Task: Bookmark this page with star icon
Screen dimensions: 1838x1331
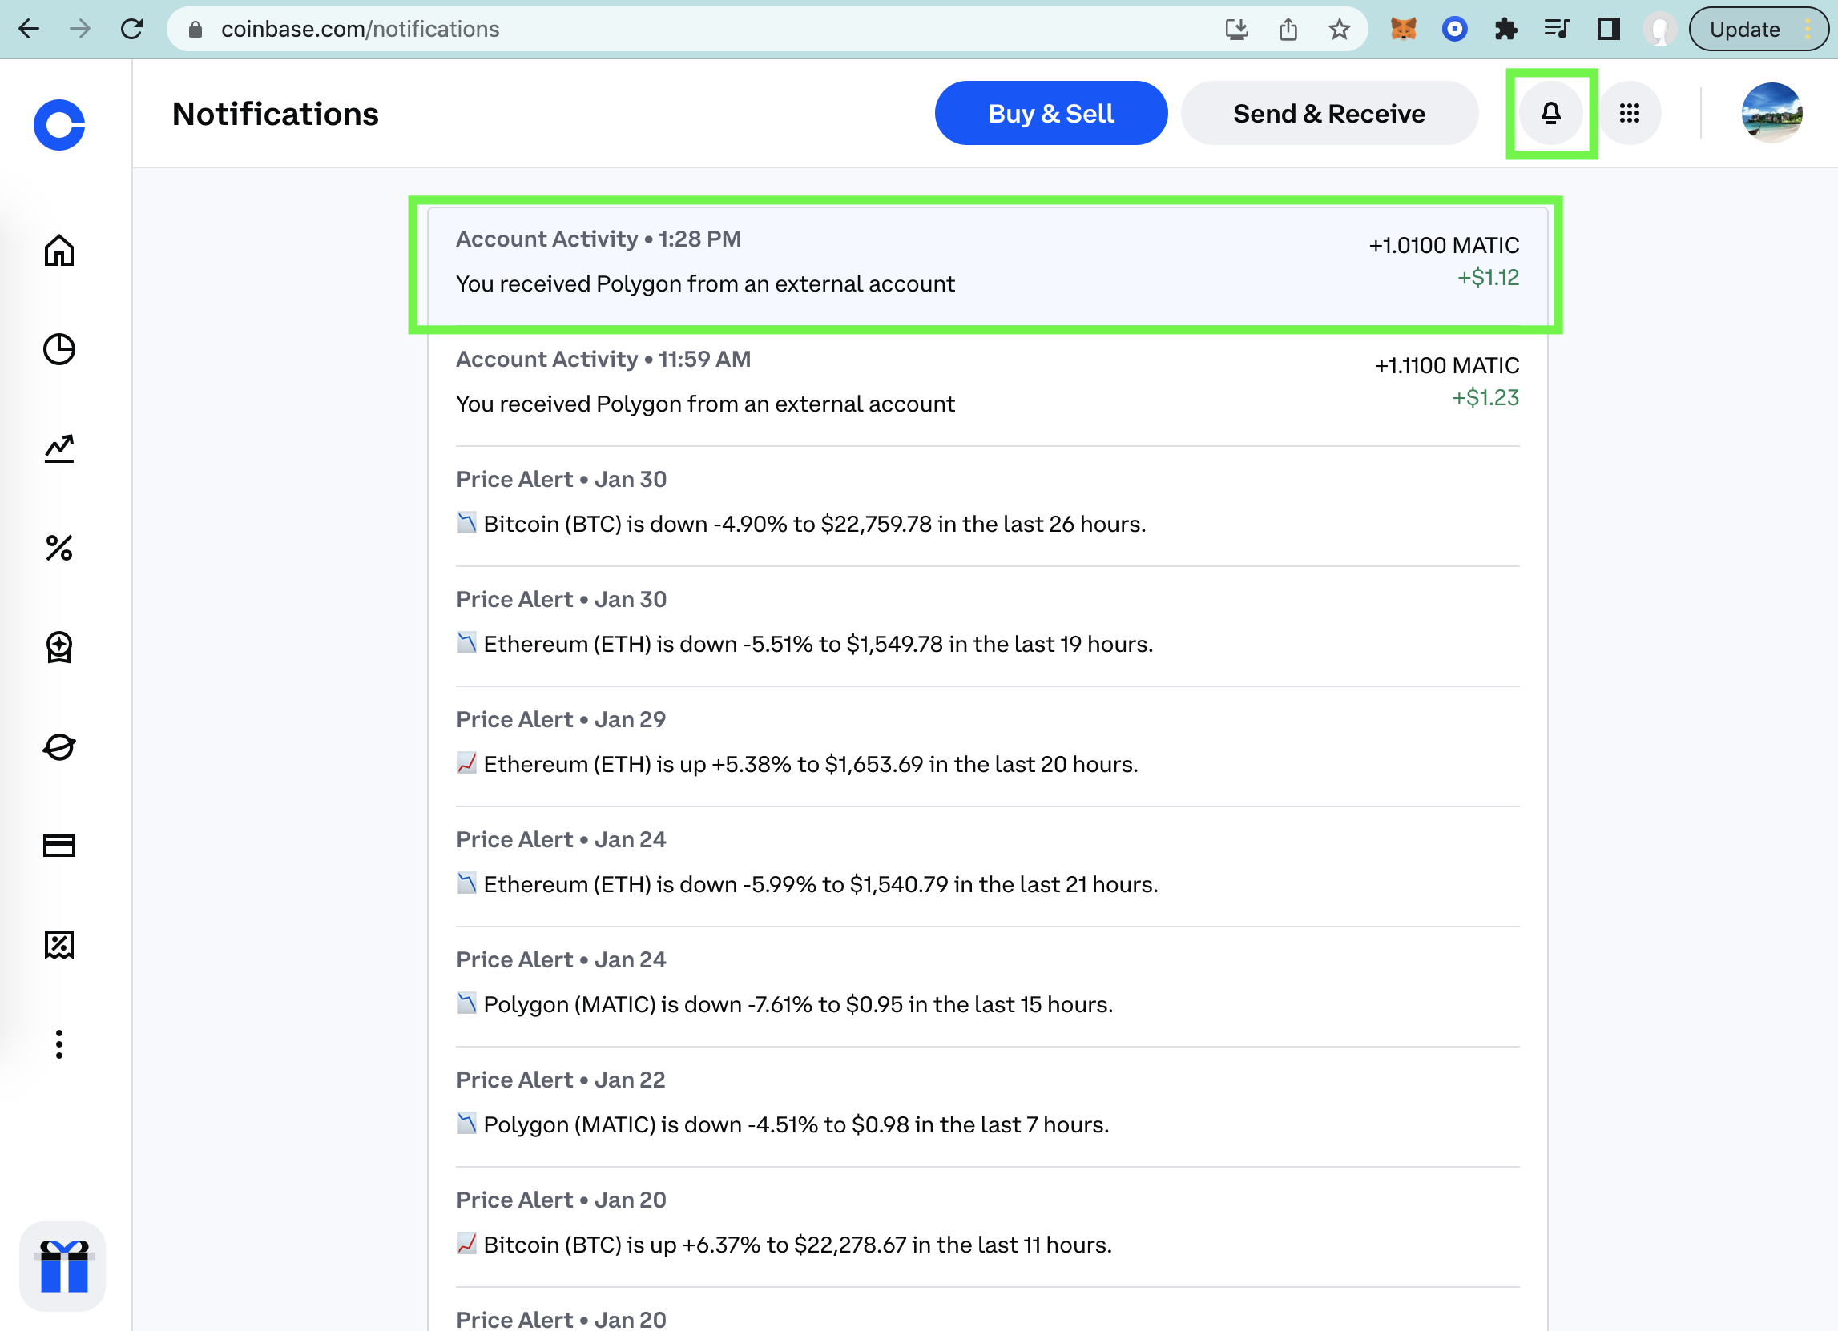Action: [1340, 29]
